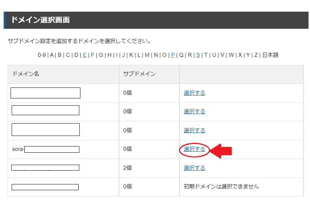Click the letter N in the index
310x207 pixels.
coord(156,55)
